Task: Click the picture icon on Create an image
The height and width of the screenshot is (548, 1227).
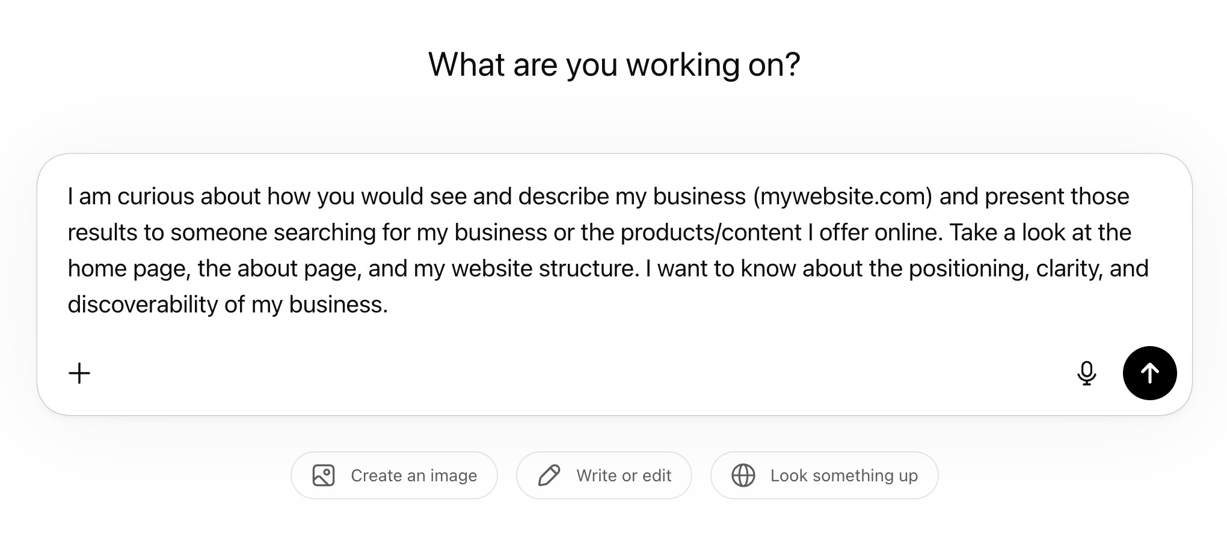Action: click(324, 475)
